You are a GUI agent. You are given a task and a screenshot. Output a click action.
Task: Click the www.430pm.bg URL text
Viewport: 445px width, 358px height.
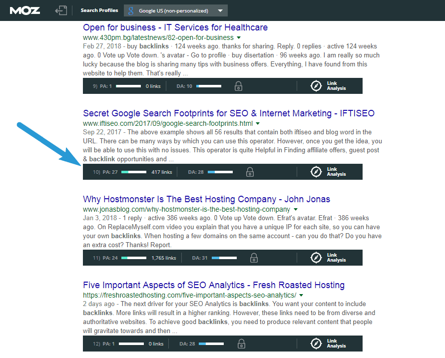[x=158, y=37]
